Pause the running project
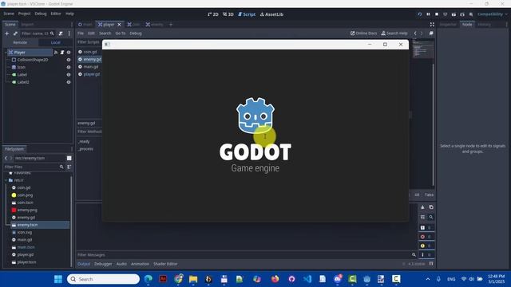511x287 pixels. click(x=428, y=14)
